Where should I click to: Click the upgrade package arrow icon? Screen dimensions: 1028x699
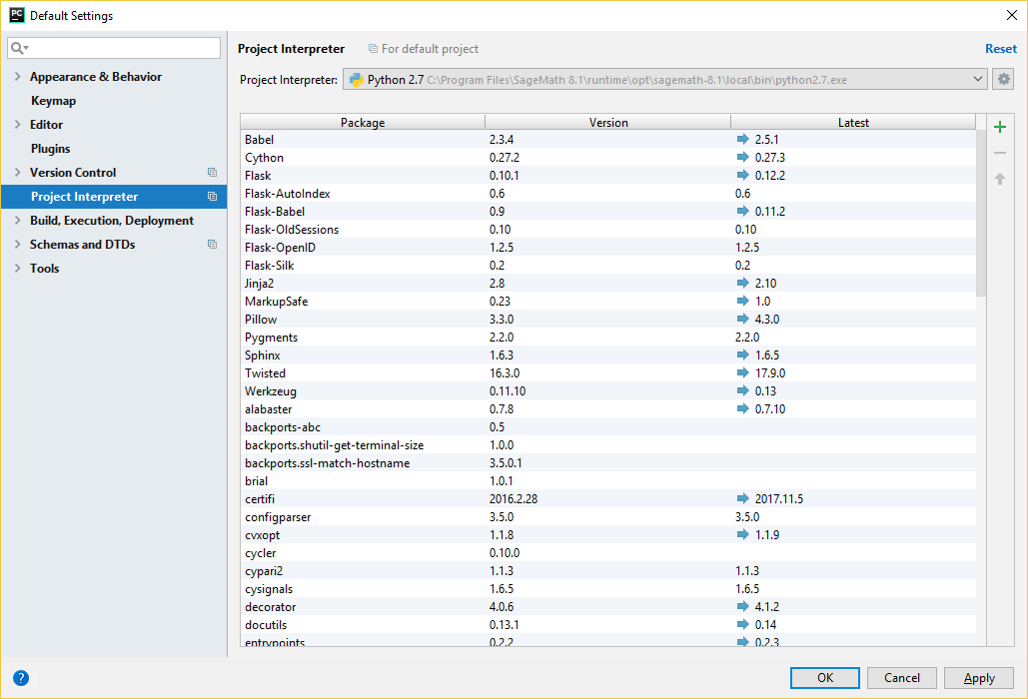click(1000, 179)
